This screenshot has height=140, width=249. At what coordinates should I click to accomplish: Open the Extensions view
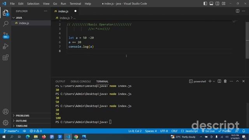click(5, 58)
